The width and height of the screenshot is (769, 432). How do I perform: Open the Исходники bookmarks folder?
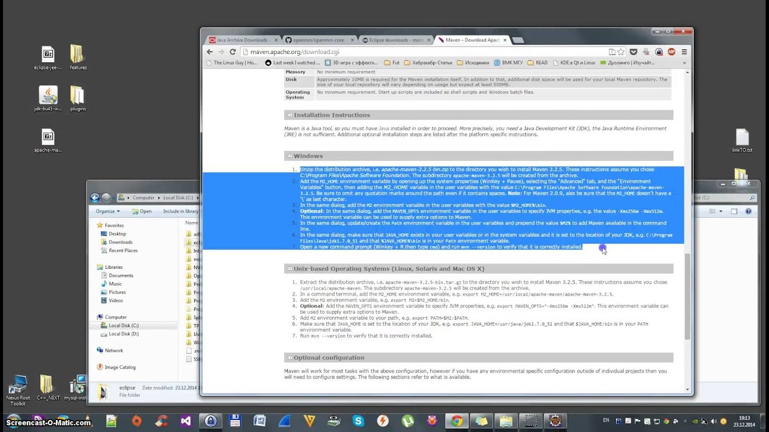click(x=473, y=62)
